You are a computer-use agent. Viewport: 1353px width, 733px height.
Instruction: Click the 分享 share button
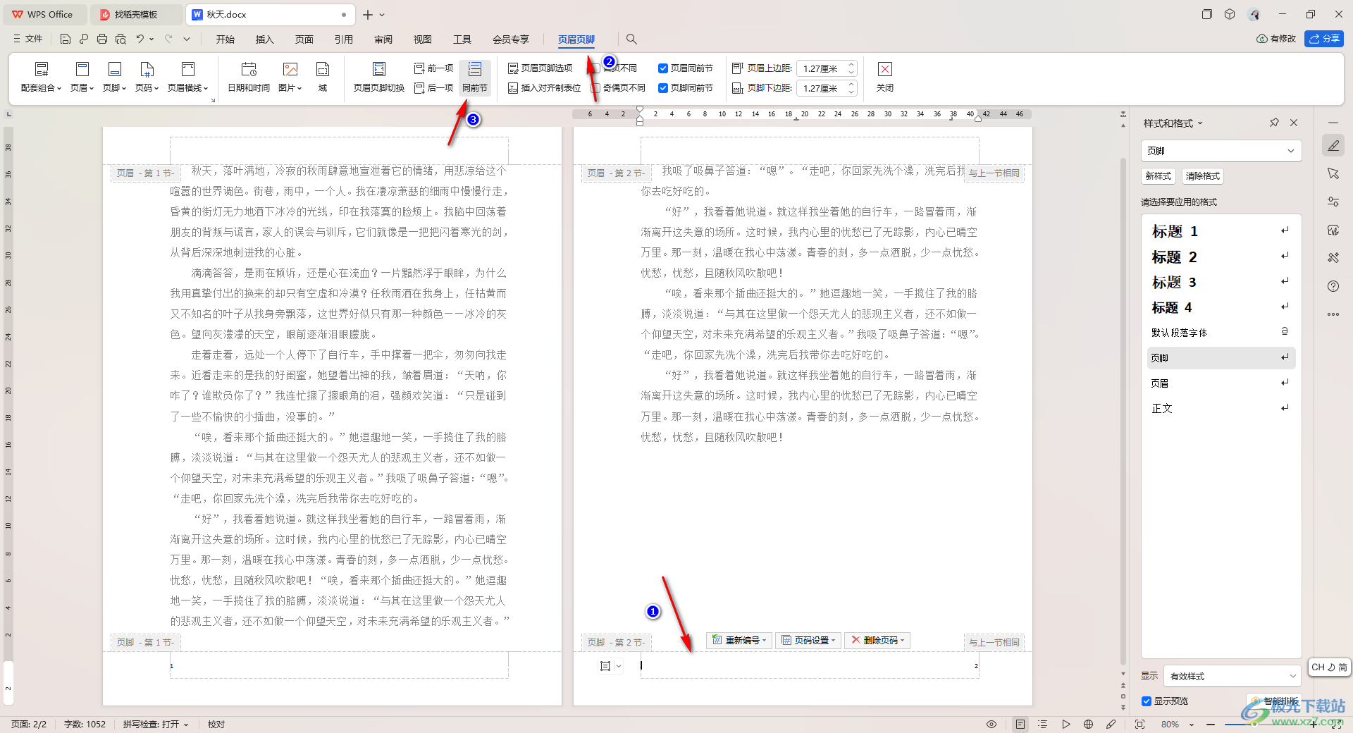click(1324, 39)
